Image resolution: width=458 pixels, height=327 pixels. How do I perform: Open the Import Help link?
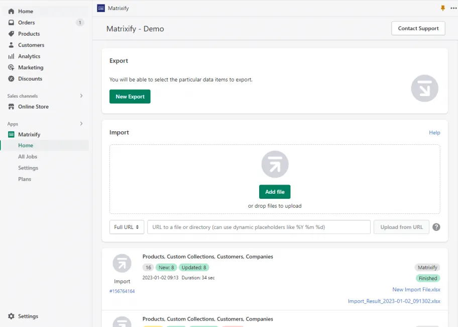tap(434, 133)
